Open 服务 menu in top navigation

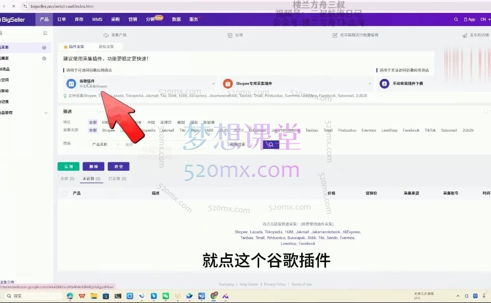[194, 19]
